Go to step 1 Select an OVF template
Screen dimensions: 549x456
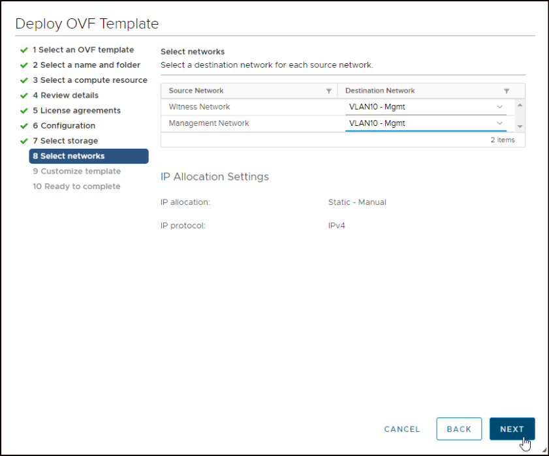(83, 50)
